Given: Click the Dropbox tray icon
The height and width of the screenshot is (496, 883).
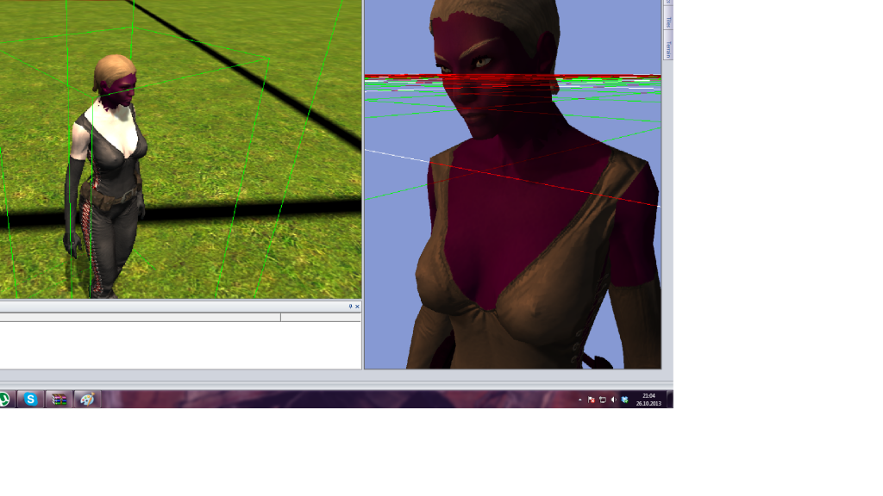Looking at the screenshot, I should pos(624,400).
